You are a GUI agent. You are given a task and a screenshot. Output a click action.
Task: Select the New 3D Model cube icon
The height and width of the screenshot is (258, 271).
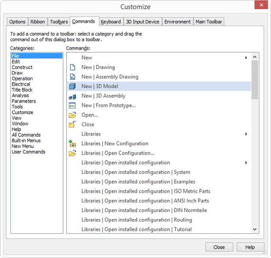click(x=73, y=86)
